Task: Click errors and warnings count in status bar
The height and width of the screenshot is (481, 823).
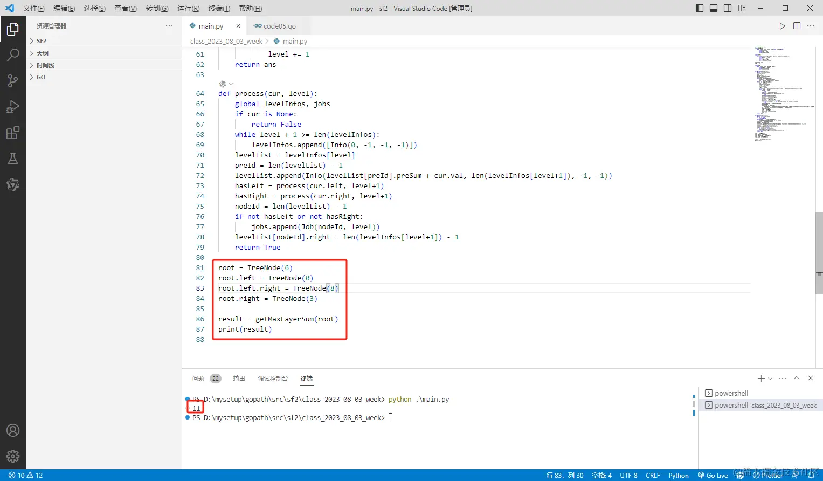Action: [x=25, y=475]
